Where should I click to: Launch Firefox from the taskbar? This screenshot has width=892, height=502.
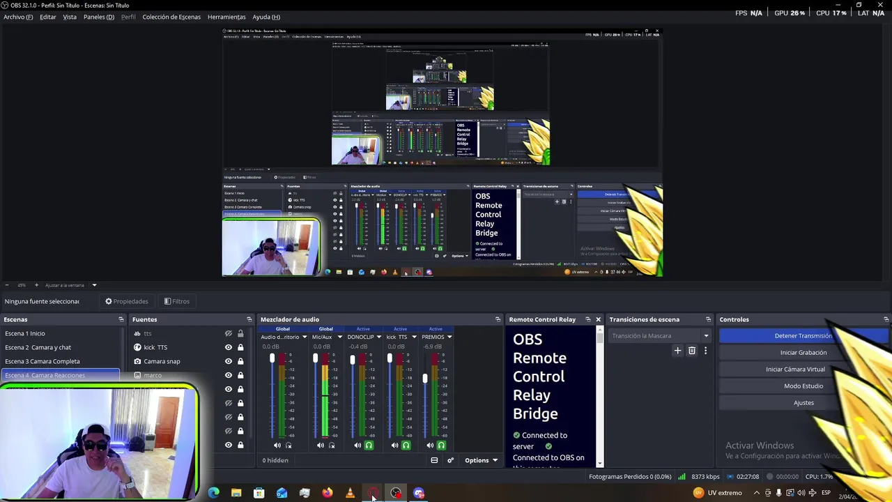328,493
